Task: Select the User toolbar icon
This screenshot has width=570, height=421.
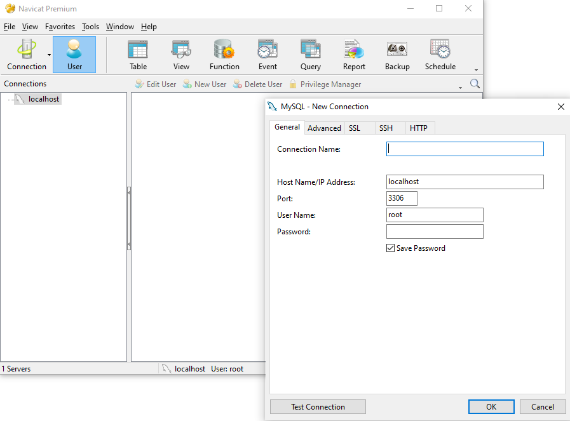Action: click(74, 55)
